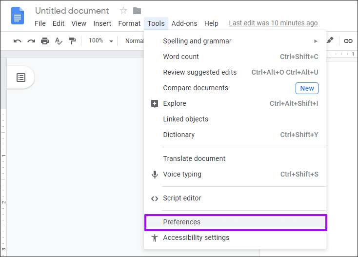Choose Word count from Tools menu
The image size is (358, 257).
coord(235,57)
